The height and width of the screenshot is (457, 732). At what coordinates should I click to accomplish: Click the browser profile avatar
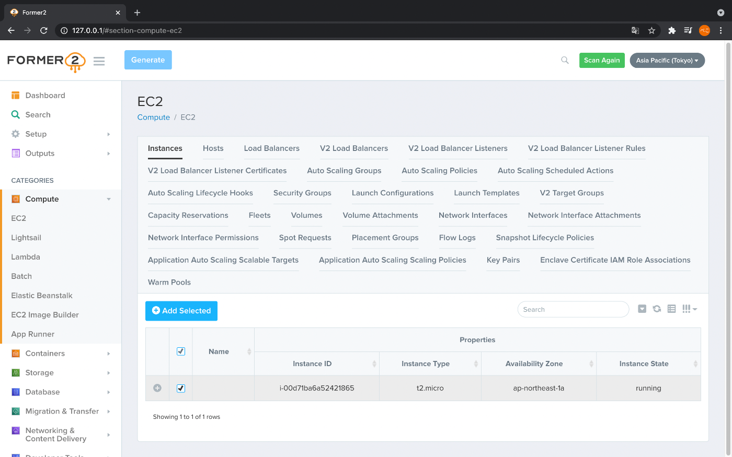point(705,30)
